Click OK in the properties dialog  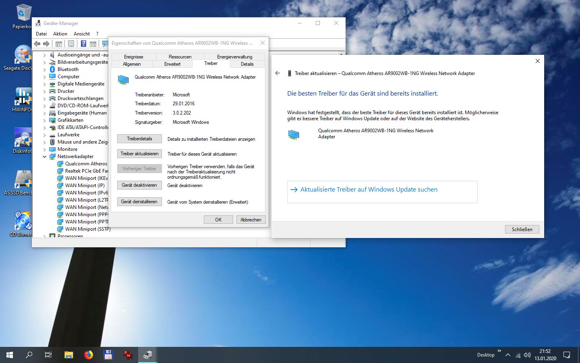[x=218, y=220]
